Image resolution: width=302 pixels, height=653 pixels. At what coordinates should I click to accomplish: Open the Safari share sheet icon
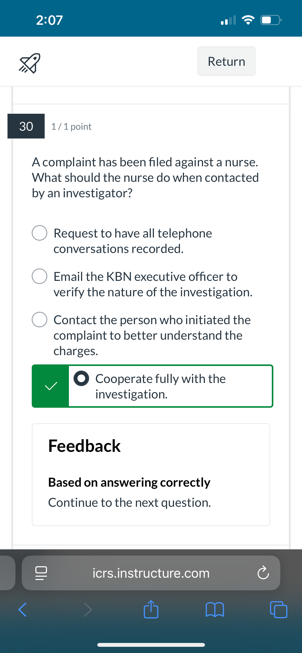(x=151, y=609)
